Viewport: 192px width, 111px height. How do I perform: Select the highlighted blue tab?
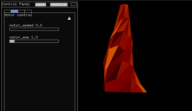[14, 11]
